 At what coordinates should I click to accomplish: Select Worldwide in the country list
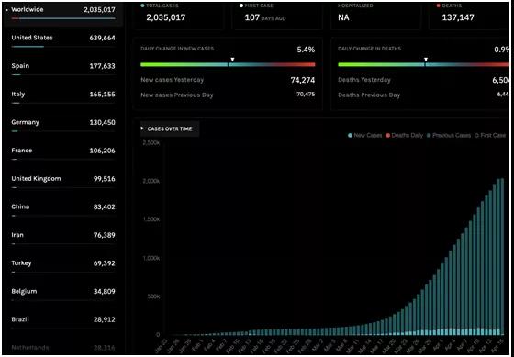63,13
